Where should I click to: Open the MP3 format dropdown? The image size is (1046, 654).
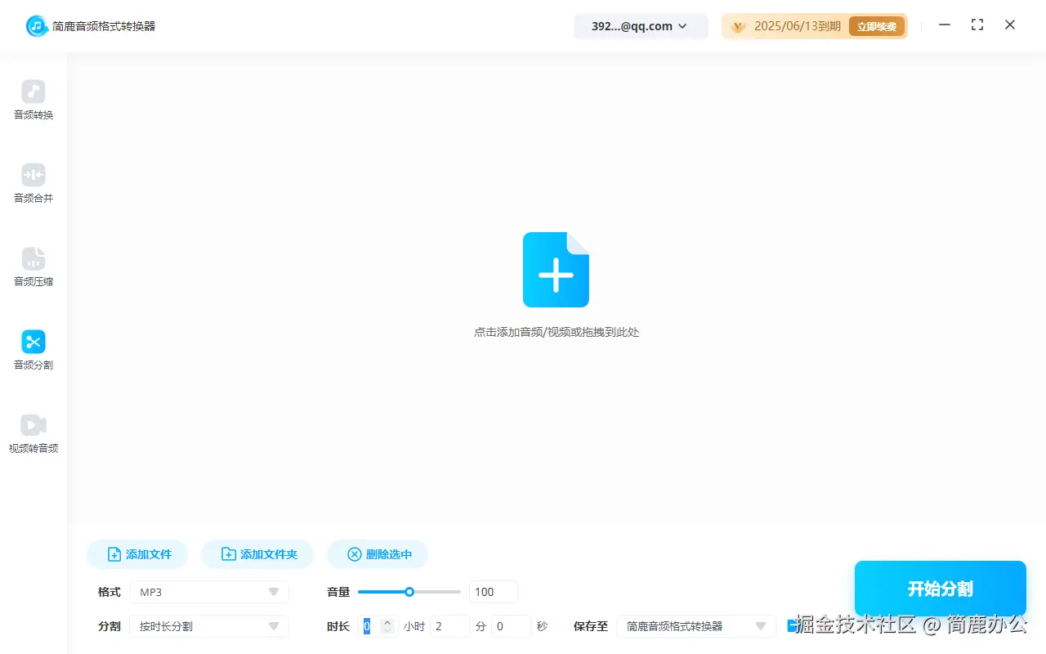point(209,592)
